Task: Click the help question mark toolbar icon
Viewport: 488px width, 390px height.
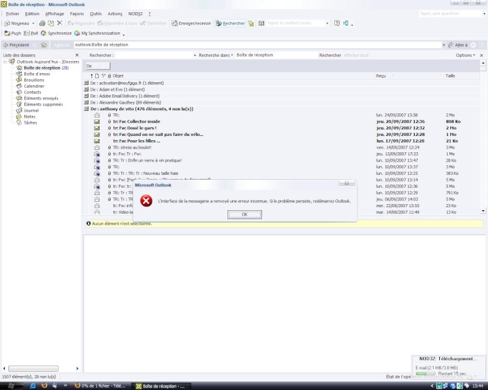Action: [337, 23]
